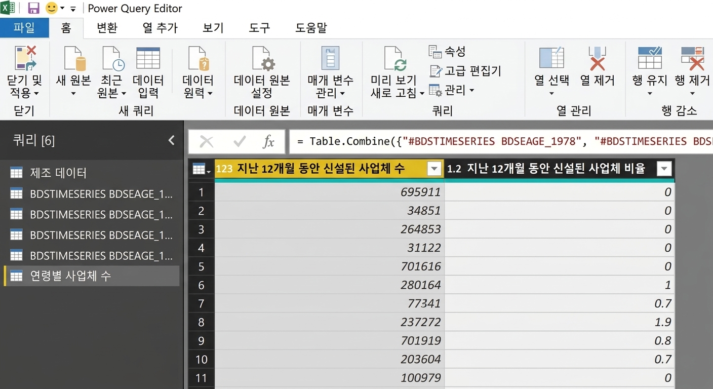Open filter dropdown for 신설된 사업체 수 column

point(434,169)
